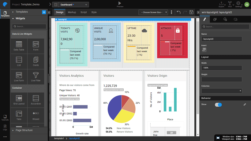Select the Live Filter widget
The height and width of the screenshot is (141, 251).
point(36,77)
